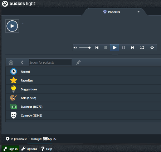
Task: Open the Comedy (16346) category
Action: 83,116
